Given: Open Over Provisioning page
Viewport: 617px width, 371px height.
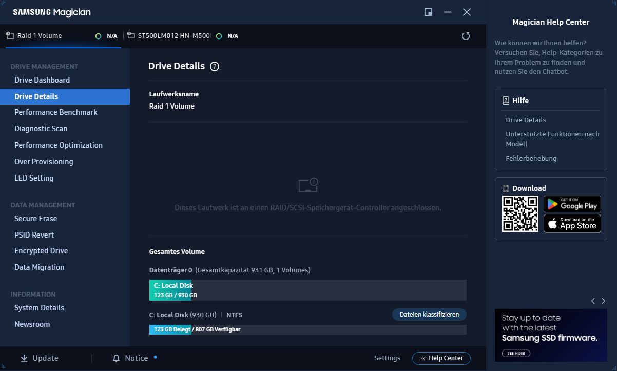Looking at the screenshot, I should (x=44, y=162).
